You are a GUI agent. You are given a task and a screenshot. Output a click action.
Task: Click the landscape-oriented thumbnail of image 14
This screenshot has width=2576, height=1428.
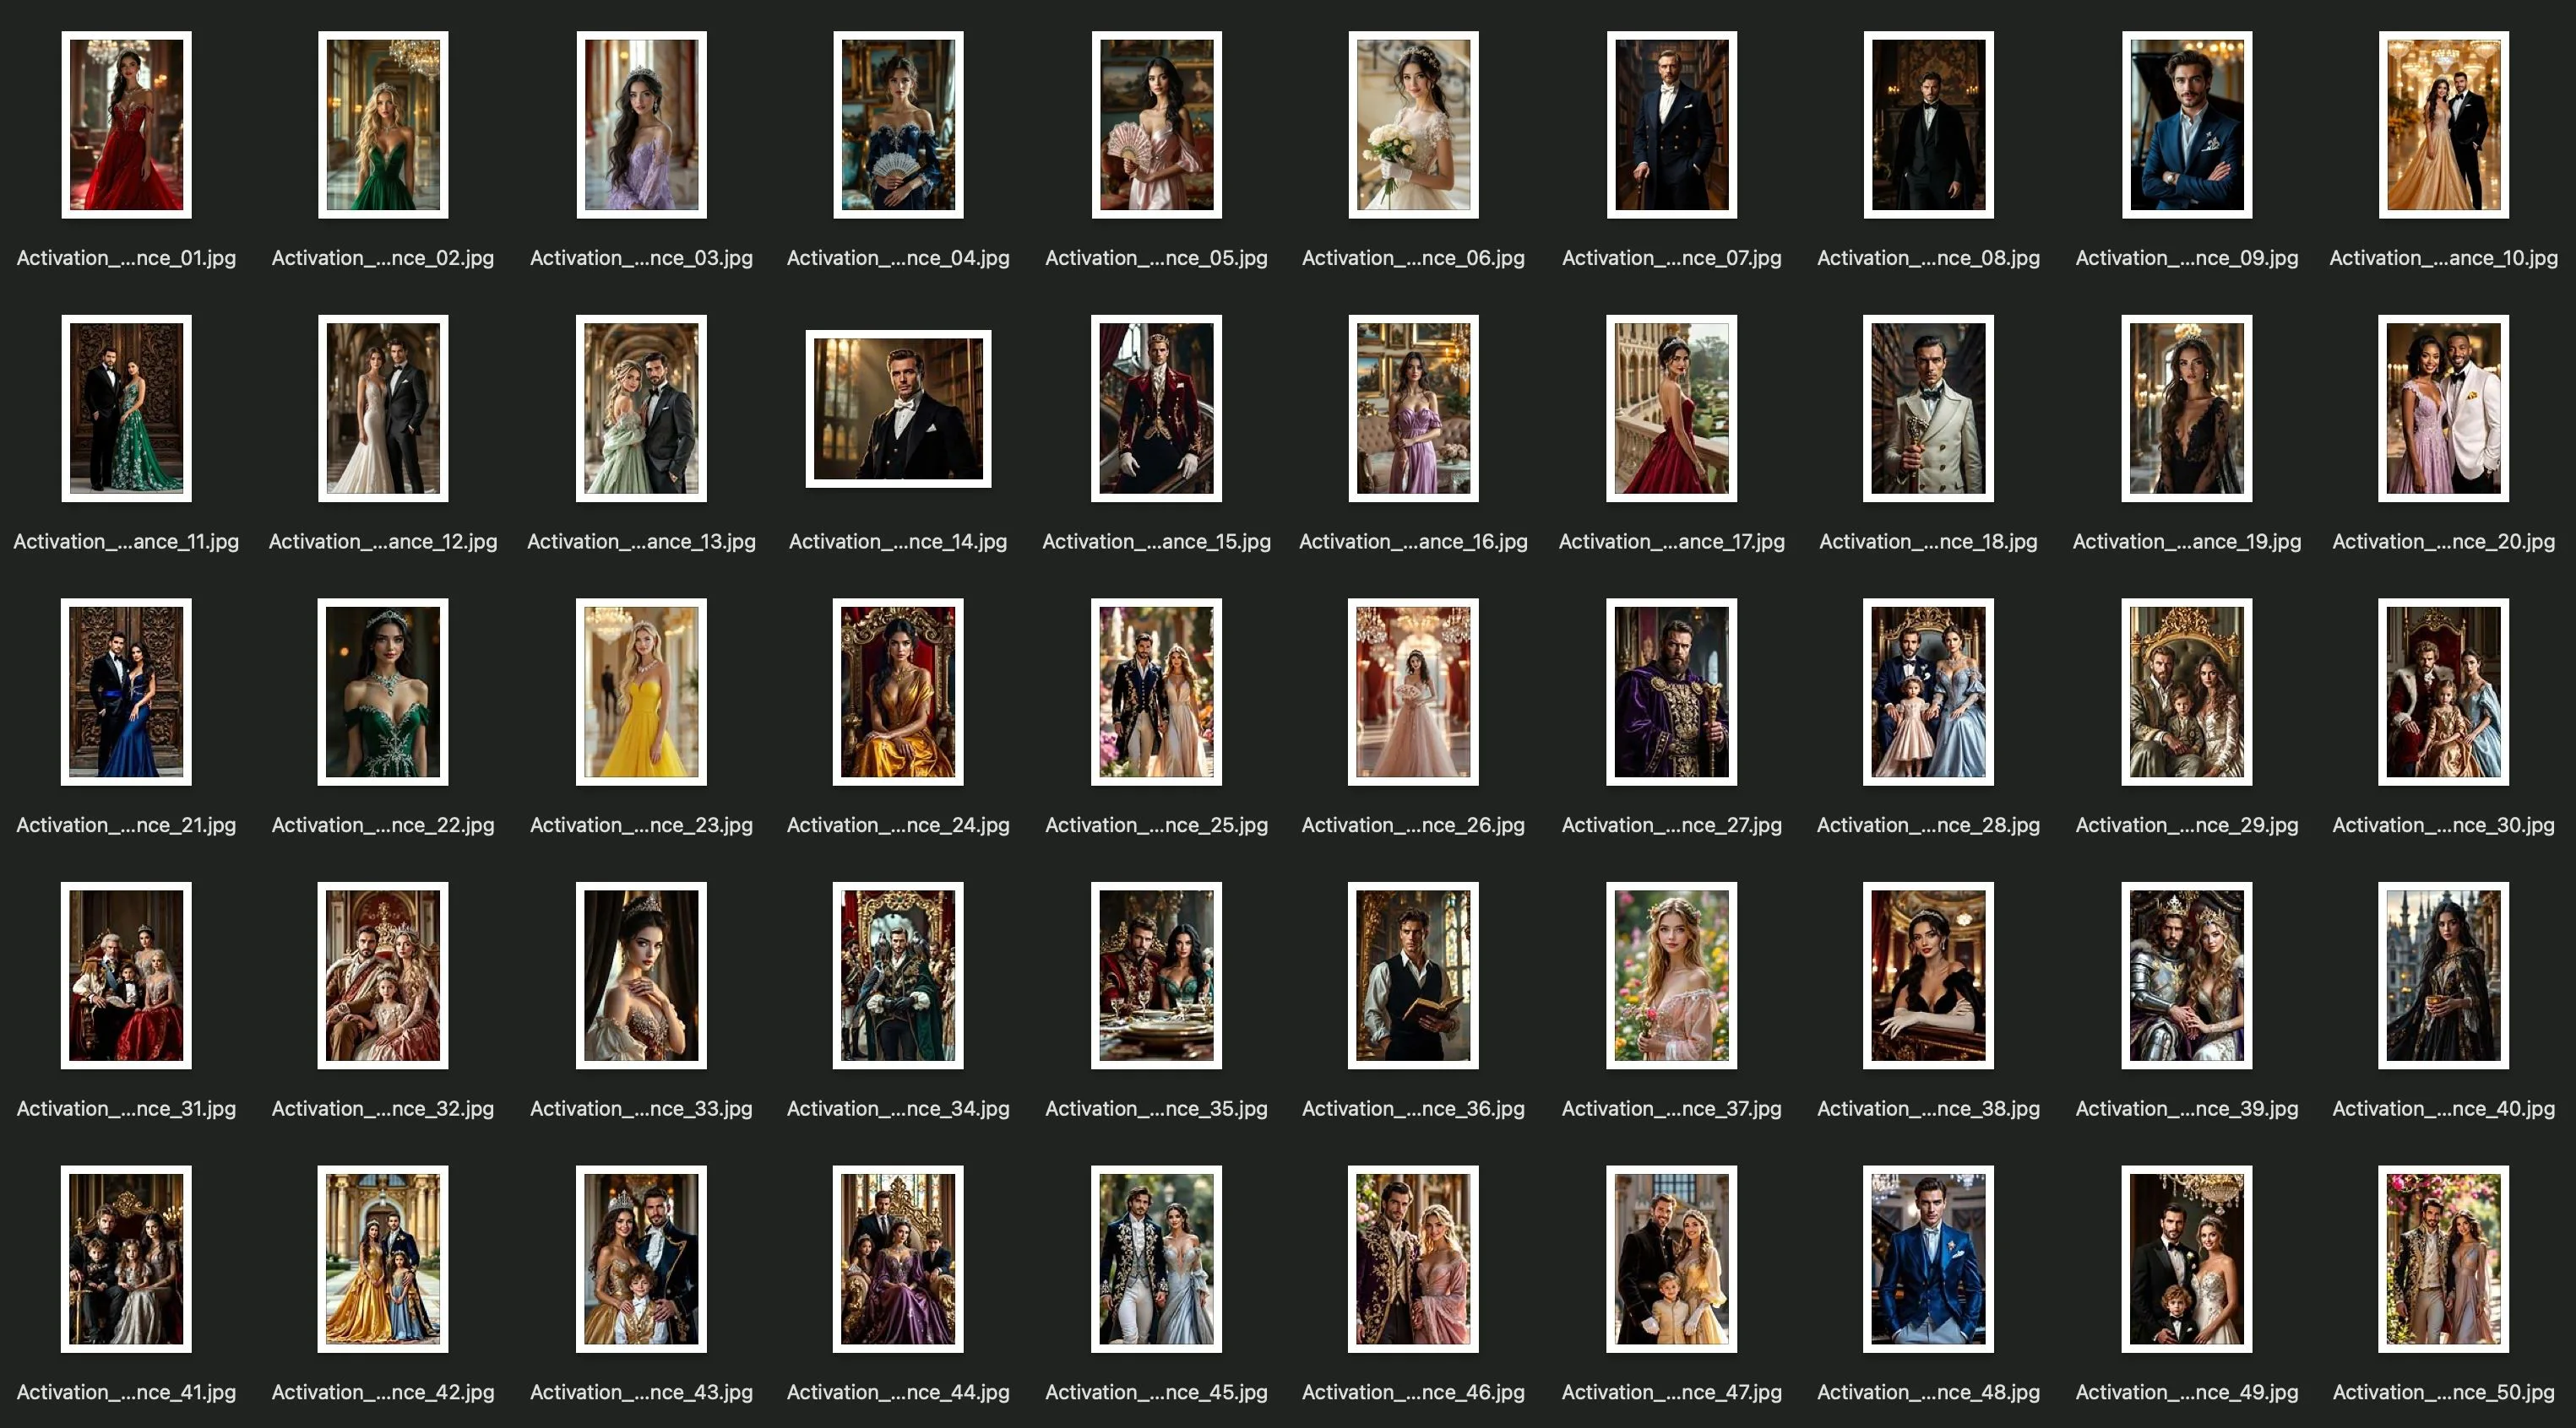pyautogui.click(x=898, y=408)
